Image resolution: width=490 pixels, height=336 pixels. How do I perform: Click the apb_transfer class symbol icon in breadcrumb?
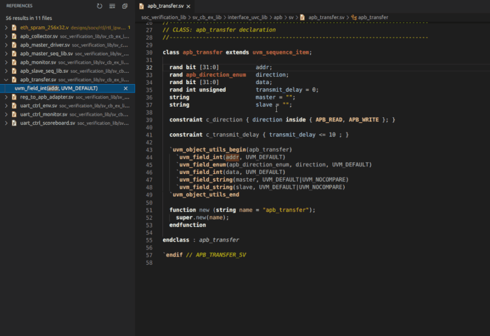coord(354,18)
